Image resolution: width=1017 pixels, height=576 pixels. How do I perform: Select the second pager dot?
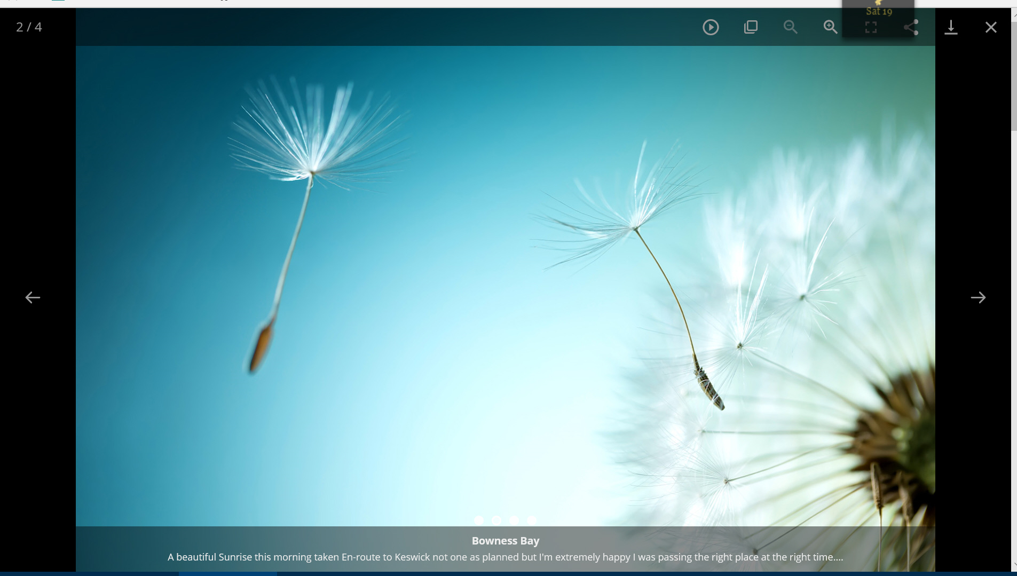[496, 520]
